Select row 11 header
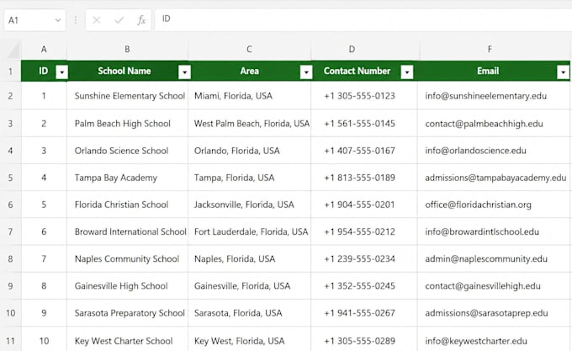This screenshot has height=351, width=572. (10, 341)
